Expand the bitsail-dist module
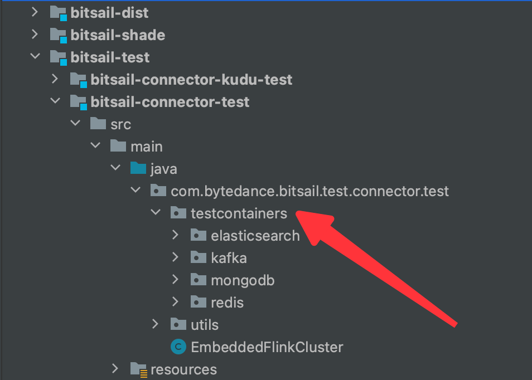The width and height of the screenshot is (532, 380). [x=35, y=12]
